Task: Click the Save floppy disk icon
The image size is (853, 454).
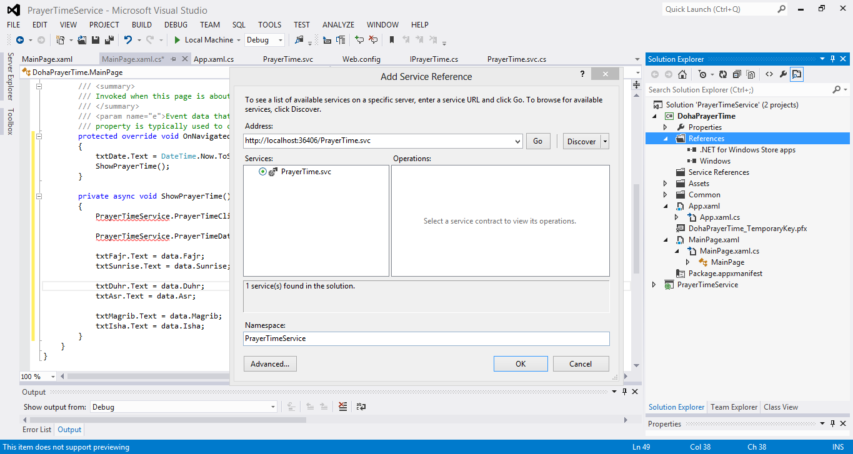Action: [96, 40]
